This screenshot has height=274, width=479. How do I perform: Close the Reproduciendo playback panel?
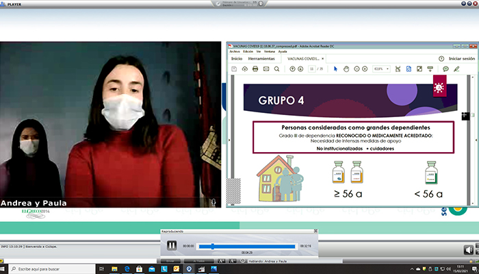(315, 232)
